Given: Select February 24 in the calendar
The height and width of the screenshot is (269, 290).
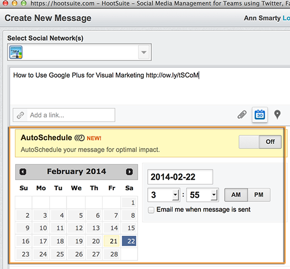Looking at the screenshot, I should coord(41,254).
